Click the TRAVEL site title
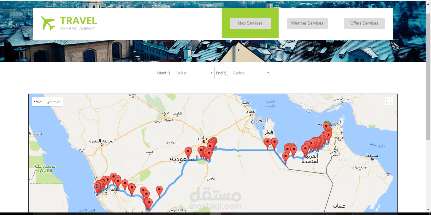The image size is (431, 215). point(79,21)
